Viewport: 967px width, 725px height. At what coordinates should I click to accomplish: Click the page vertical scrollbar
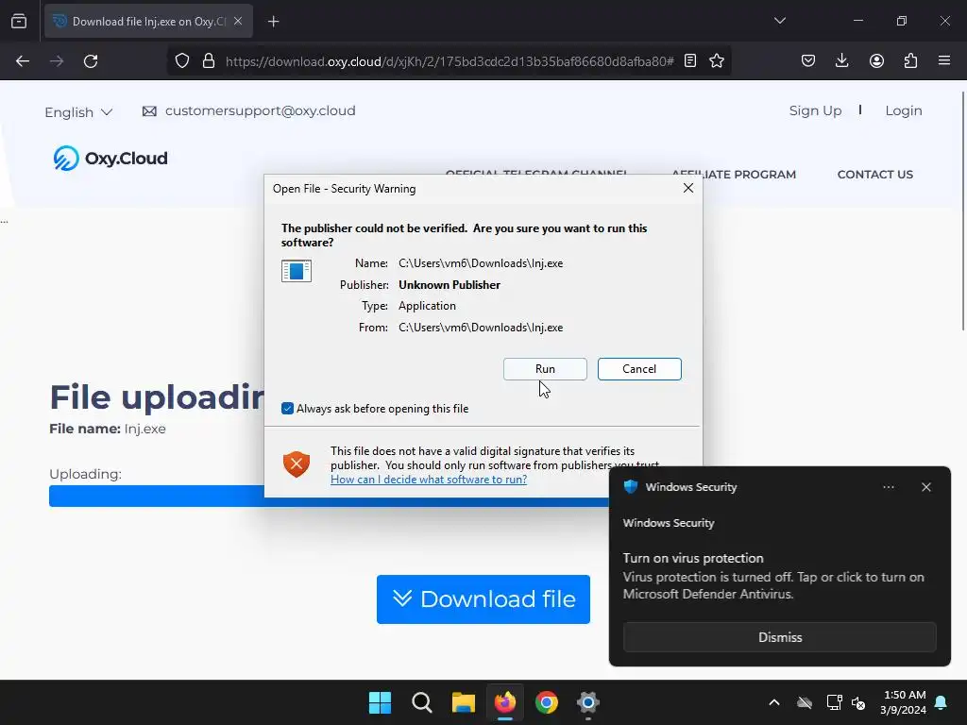coord(962,210)
